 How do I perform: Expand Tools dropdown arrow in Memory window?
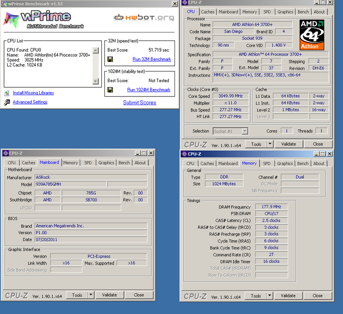coord(270,296)
